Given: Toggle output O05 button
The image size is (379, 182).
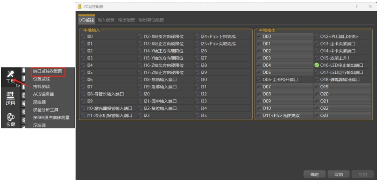Looking at the screenshot, I should (285, 73).
